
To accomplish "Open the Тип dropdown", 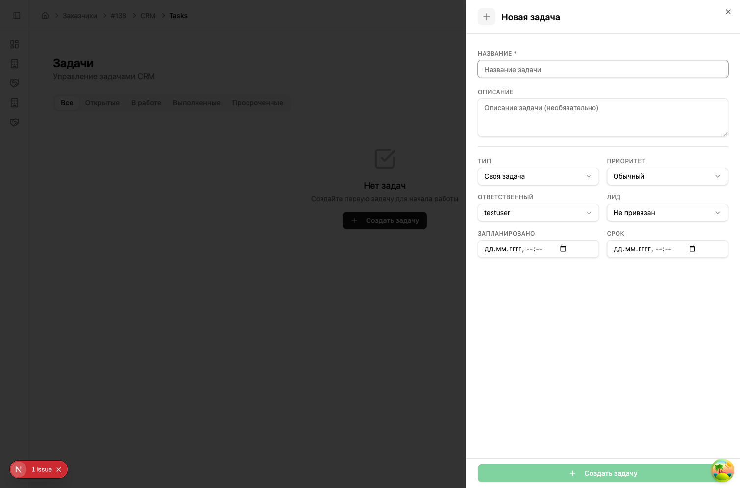I will (x=538, y=176).
